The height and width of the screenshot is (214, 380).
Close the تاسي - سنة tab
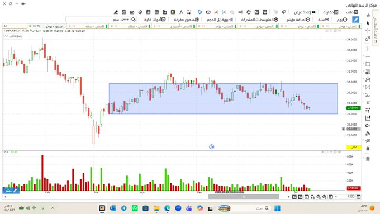coord(69,26)
